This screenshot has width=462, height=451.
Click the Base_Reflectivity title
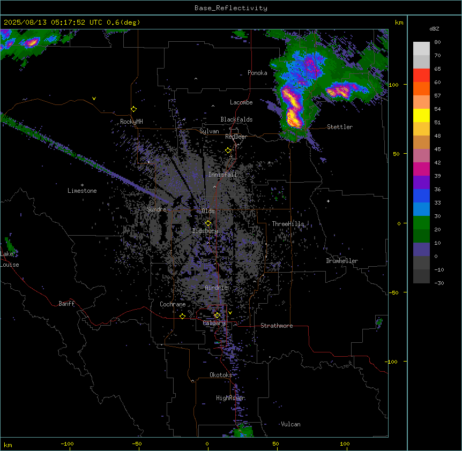[x=231, y=8]
